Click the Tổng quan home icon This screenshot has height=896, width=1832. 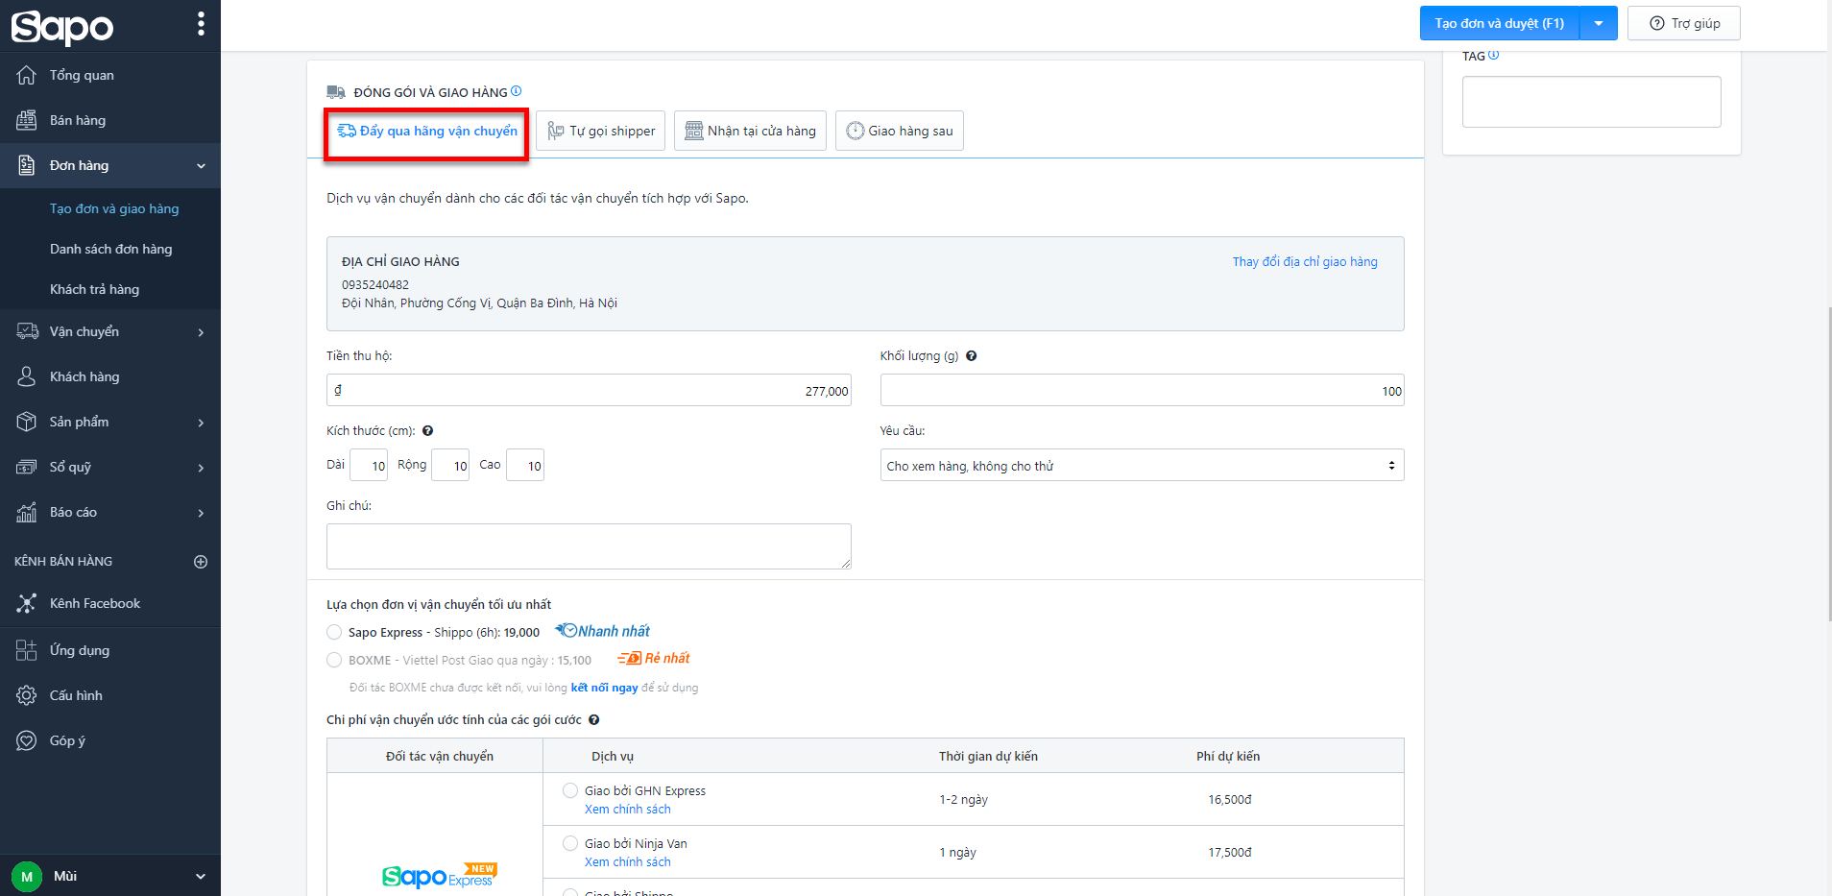(x=27, y=75)
